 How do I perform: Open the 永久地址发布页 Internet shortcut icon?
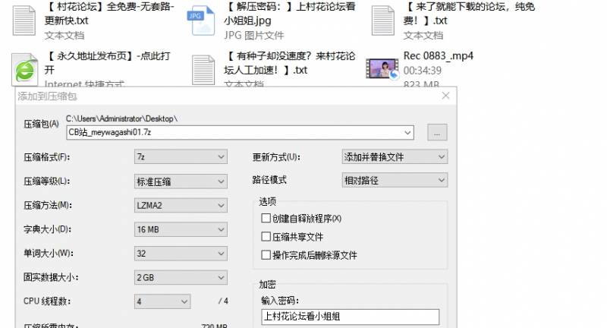24,68
